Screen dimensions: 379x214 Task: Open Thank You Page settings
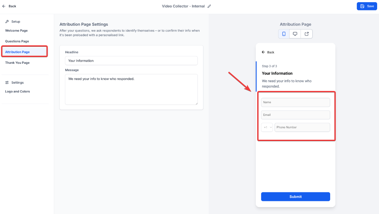click(17, 63)
